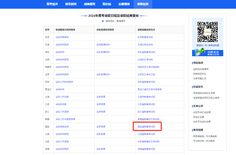Viewport: 236px width, 155px height.
Task: Open 浙江省教育考试院 link
Action: [146, 112]
